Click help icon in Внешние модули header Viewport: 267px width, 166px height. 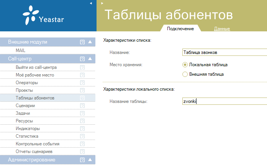[x=82, y=42]
